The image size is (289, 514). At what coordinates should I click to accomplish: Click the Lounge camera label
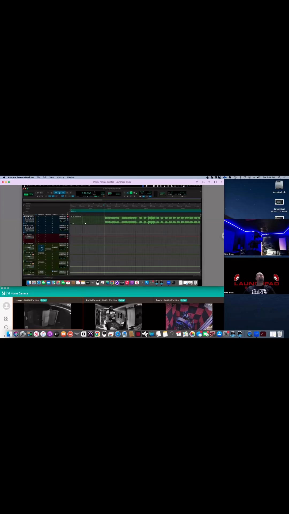18,300
